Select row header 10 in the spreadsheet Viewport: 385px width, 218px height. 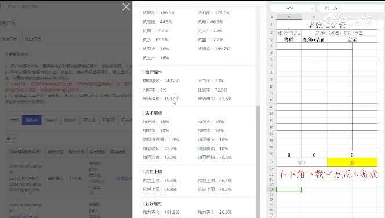tap(271, 86)
